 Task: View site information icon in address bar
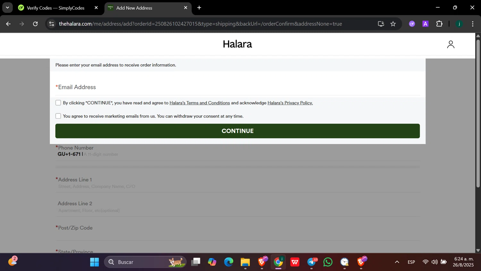52,24
